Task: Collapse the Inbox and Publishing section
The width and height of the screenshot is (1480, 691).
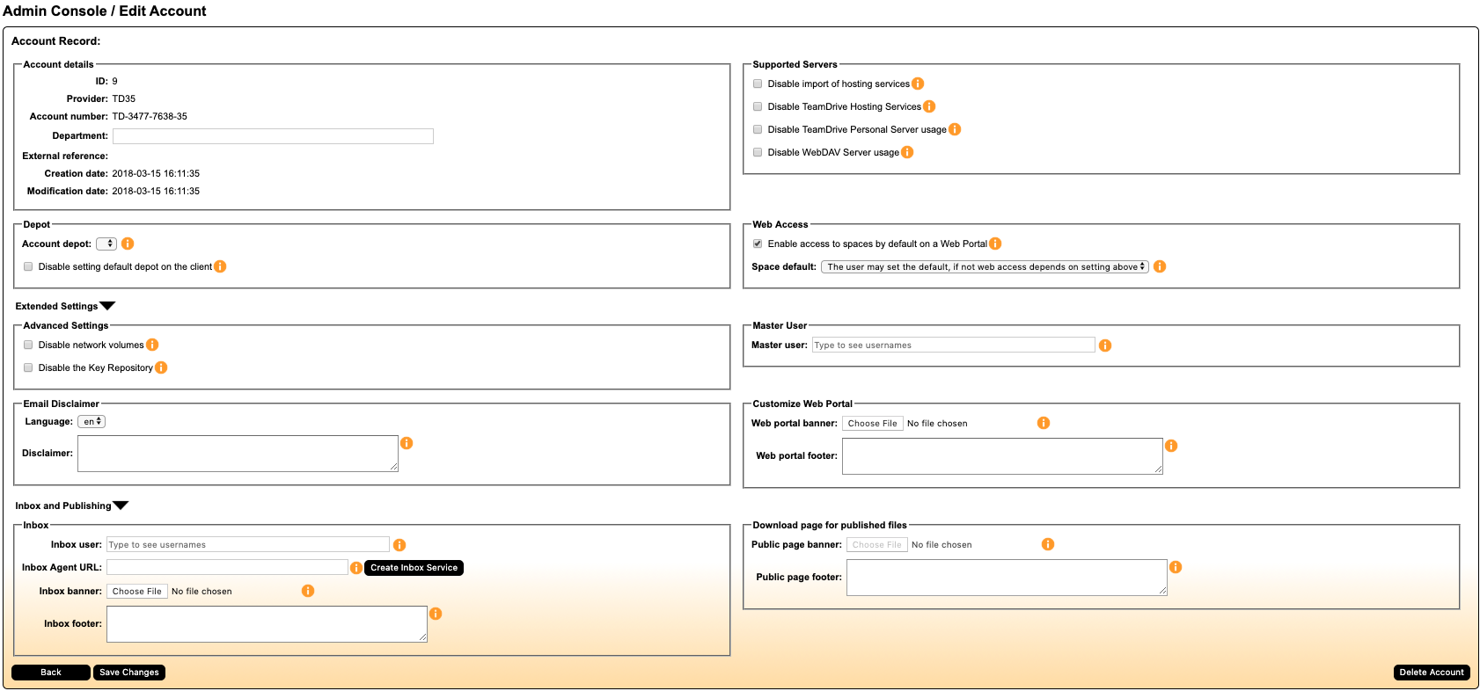Action: pos(121,506)
